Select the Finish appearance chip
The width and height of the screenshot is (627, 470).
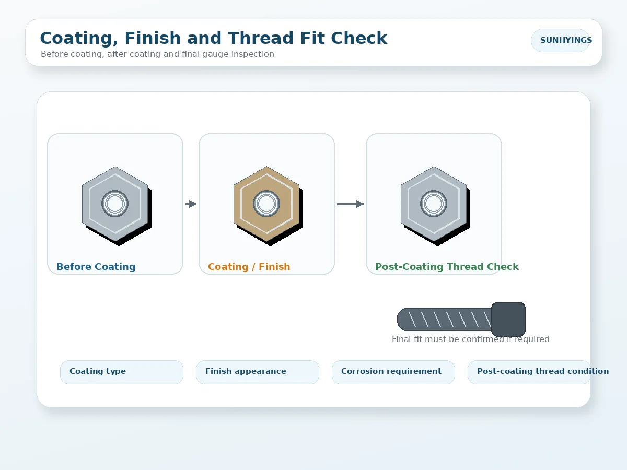pos(258,372)
